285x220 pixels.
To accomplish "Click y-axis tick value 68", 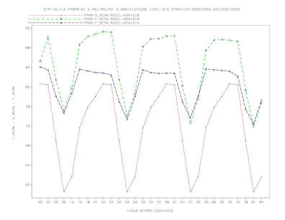I will (28, 146).
